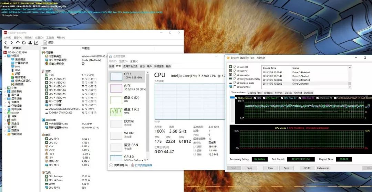This screenshot has height=192, width=372.
Task: Uncheck Stress cache checkbox
Action: [x=235, y=75]
